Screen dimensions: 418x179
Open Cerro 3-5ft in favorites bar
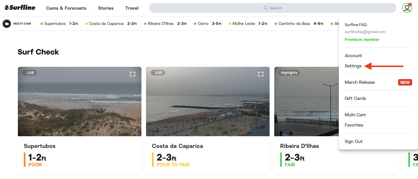pyautogui.click(x=208, y=23)
